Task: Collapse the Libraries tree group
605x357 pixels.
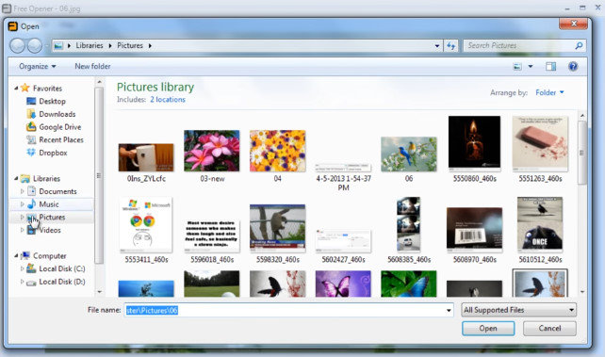Action: (x=16, y=179)
